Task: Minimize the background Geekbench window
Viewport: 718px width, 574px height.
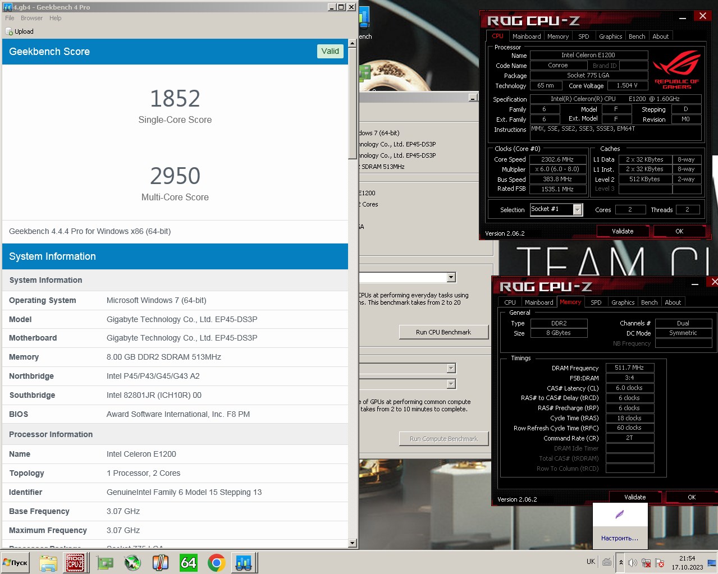Action: coord(473,98)
